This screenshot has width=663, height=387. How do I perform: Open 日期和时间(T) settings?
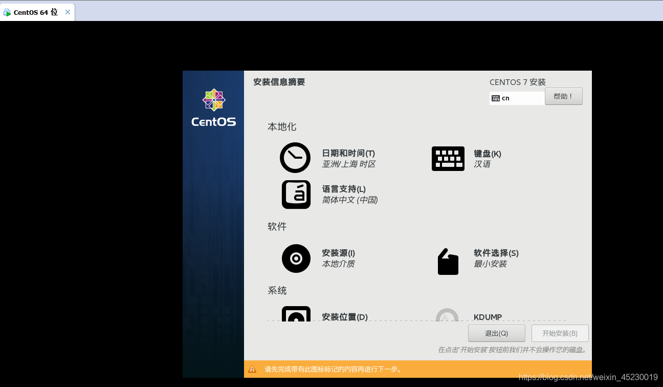pyautogui.click(x=348, y=153)
